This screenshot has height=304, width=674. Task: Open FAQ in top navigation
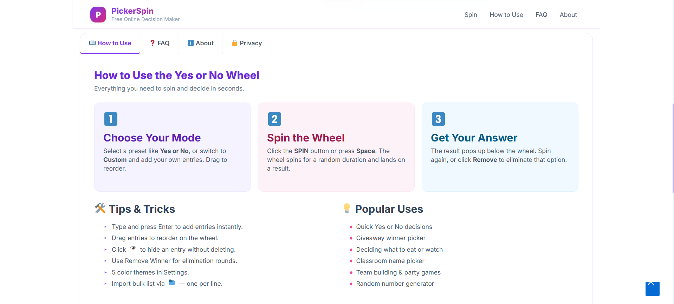(x=541, y=15)
